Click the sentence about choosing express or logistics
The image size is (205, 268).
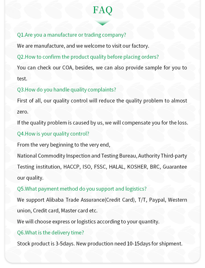point(88,222)
